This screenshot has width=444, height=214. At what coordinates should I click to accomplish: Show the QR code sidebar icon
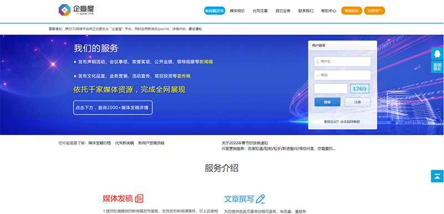437,67
